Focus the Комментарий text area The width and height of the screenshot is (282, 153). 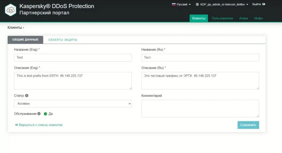click(200, 109)
